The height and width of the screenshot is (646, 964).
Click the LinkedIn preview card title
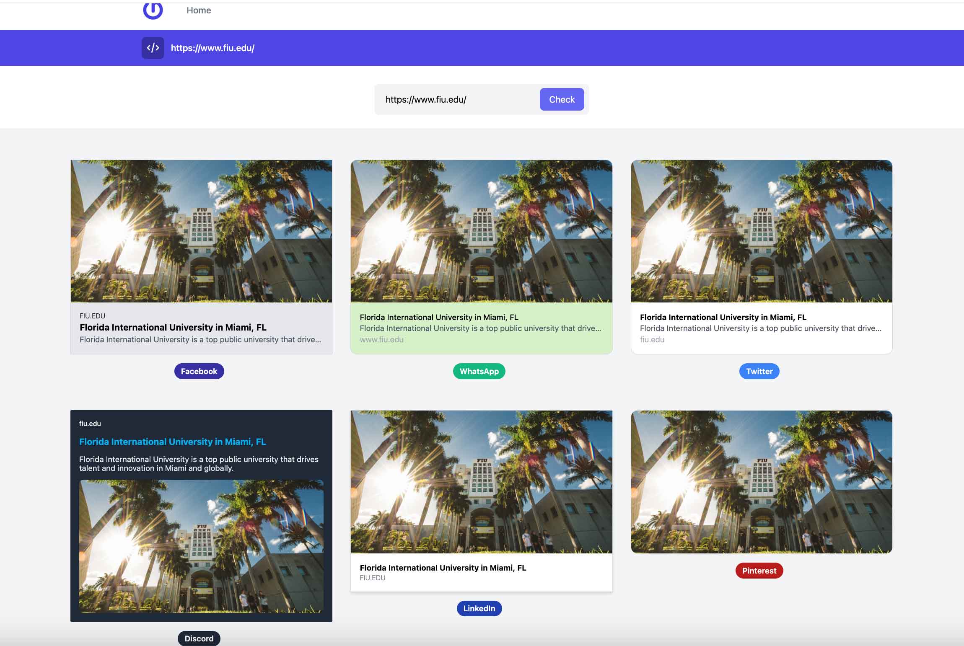tap(443, 568)
